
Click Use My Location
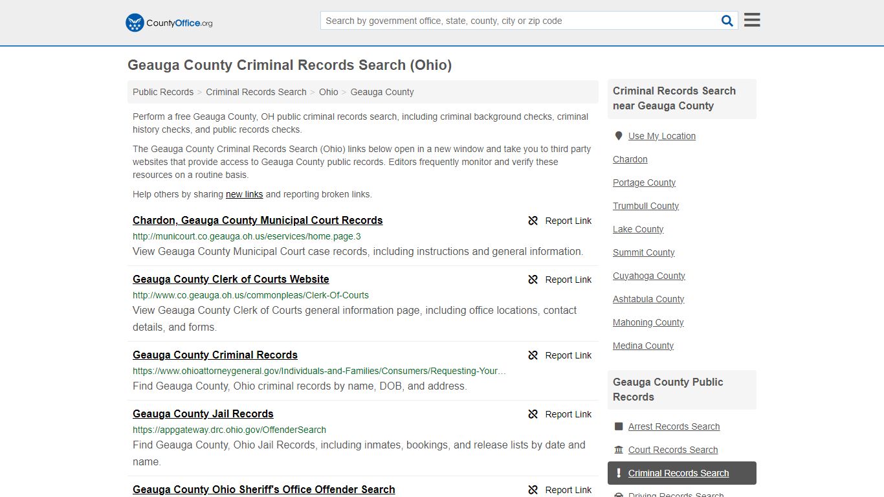tap(662, 136)
